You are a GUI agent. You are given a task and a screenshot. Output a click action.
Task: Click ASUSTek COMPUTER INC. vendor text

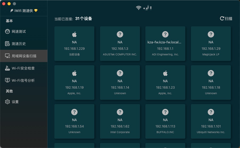(x=120, y=55)
